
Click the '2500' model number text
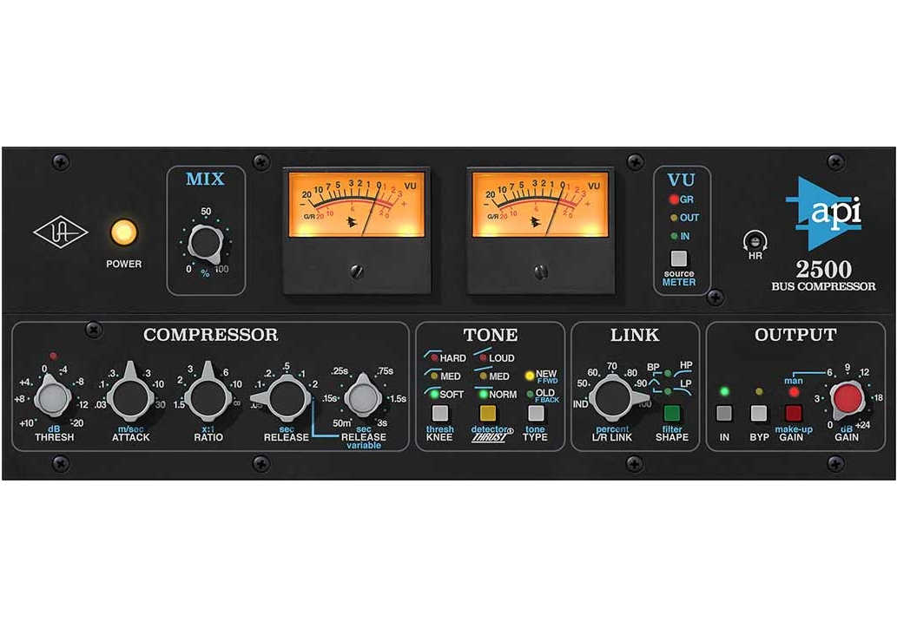(823, 269)
